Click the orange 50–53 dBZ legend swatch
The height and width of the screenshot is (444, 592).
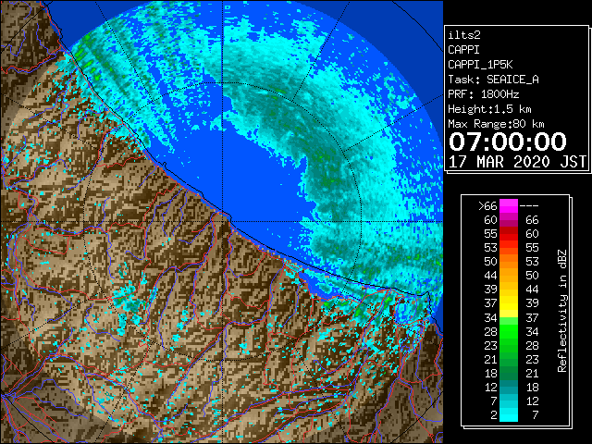pyautogui.click(x=509, y=262)
